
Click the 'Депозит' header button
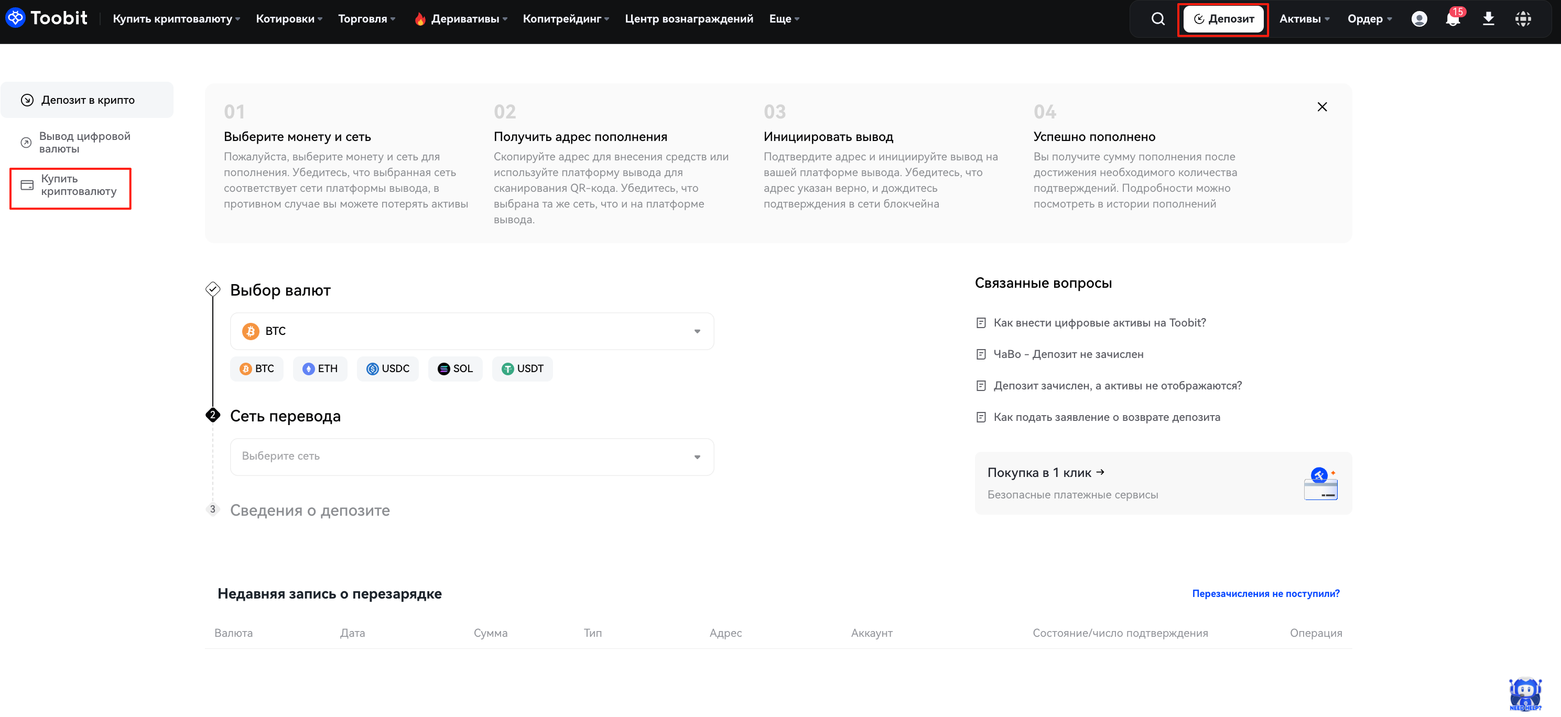pos(1223,19)
